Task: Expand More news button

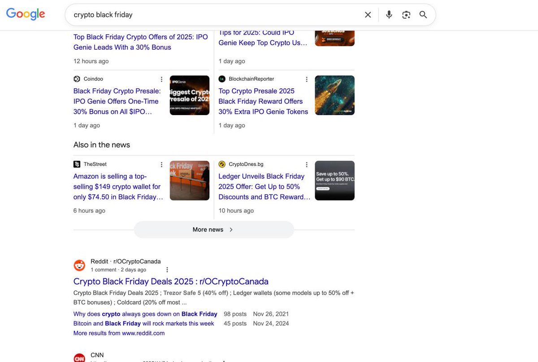Action: pyautogui.click(x=214, y=229)
